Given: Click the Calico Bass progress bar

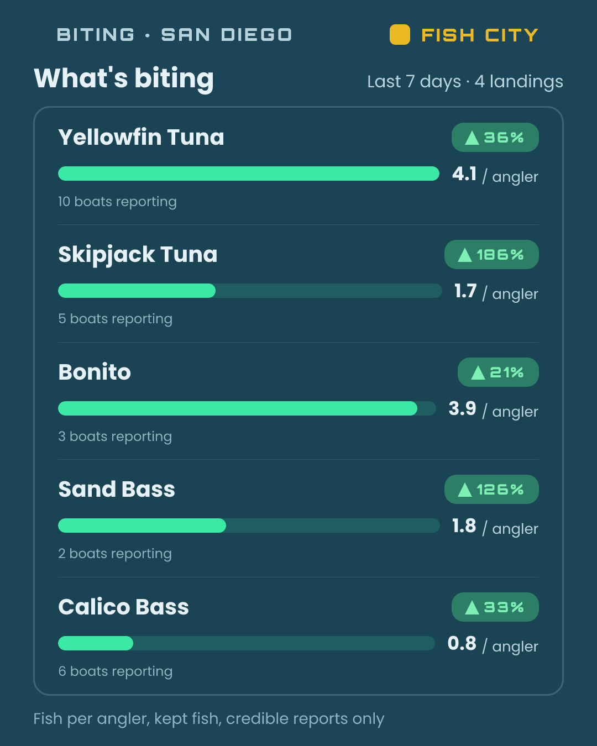Looking at the screenshot, I should click(247, 643).
